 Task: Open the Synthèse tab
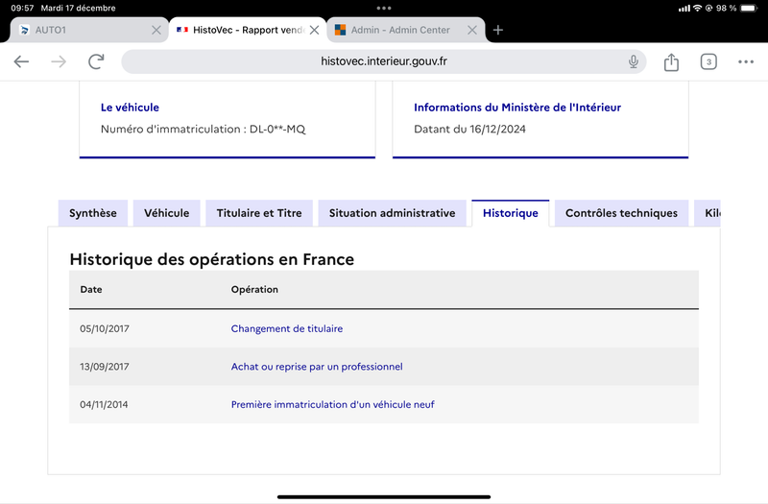point(92,213)
